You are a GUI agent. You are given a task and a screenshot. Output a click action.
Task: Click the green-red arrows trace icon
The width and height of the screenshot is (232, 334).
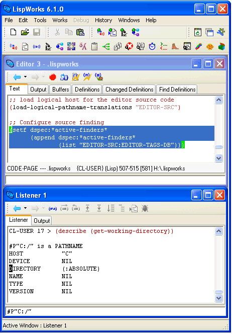[x=164, y=46]
